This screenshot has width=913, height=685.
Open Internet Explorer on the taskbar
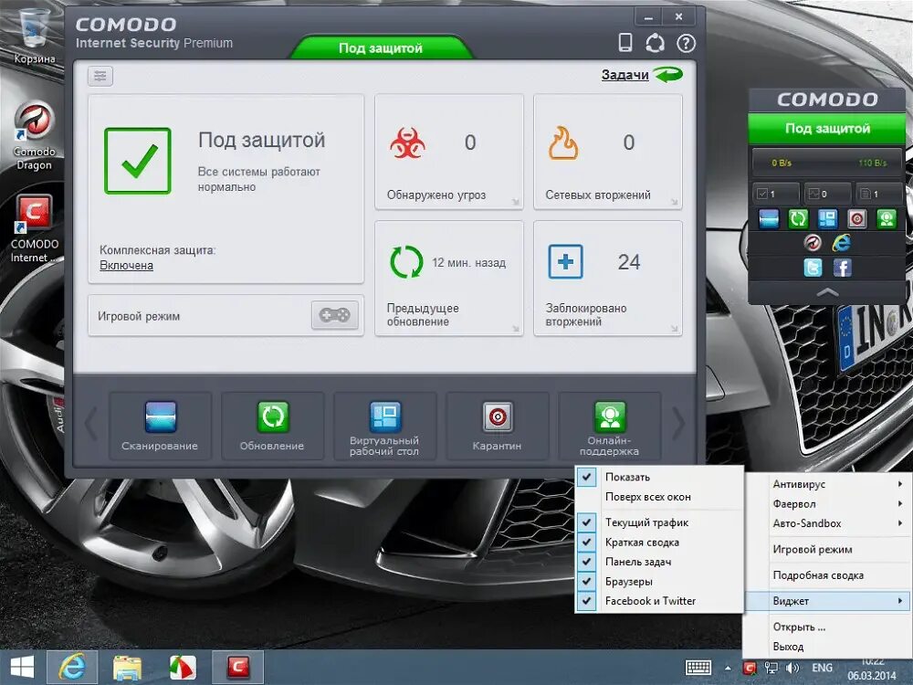click(x=71, y=668)
